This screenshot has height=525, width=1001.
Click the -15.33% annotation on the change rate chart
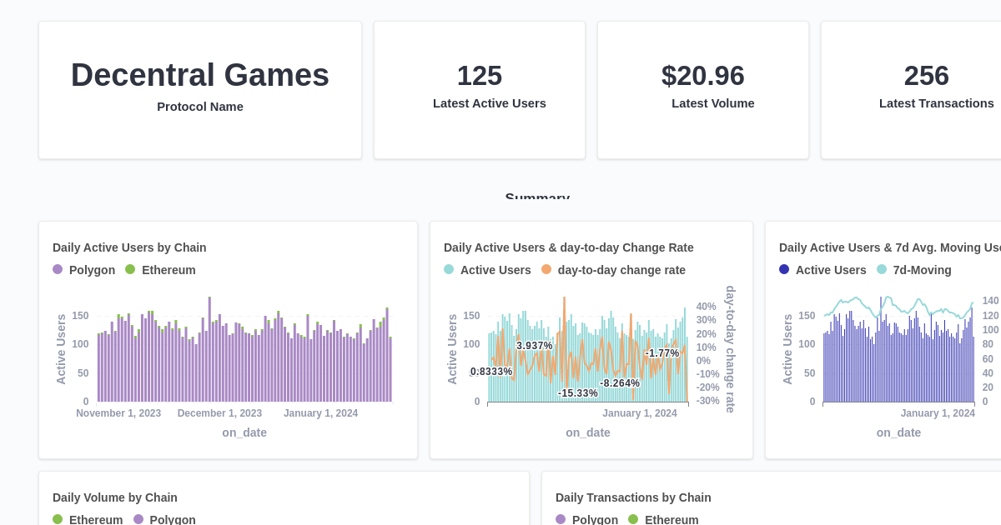tap(579, 392)
